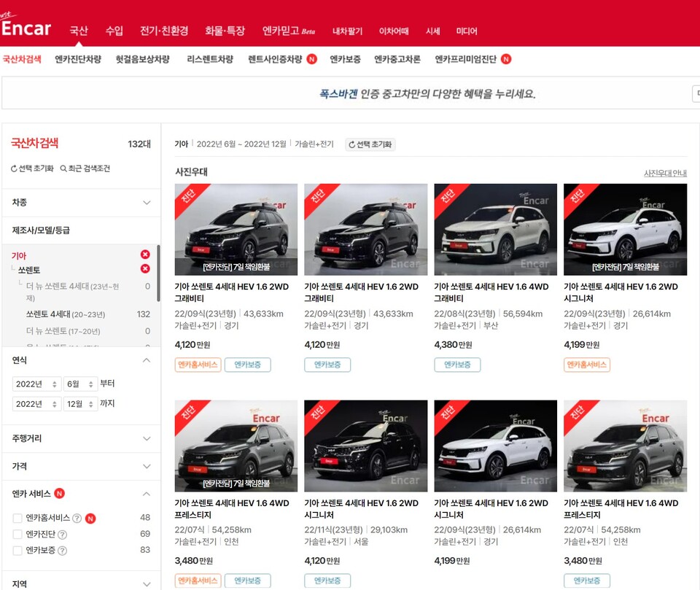Collapse the 연식 filter section
This screenshot has height=590, width=700.
(81, 360)
